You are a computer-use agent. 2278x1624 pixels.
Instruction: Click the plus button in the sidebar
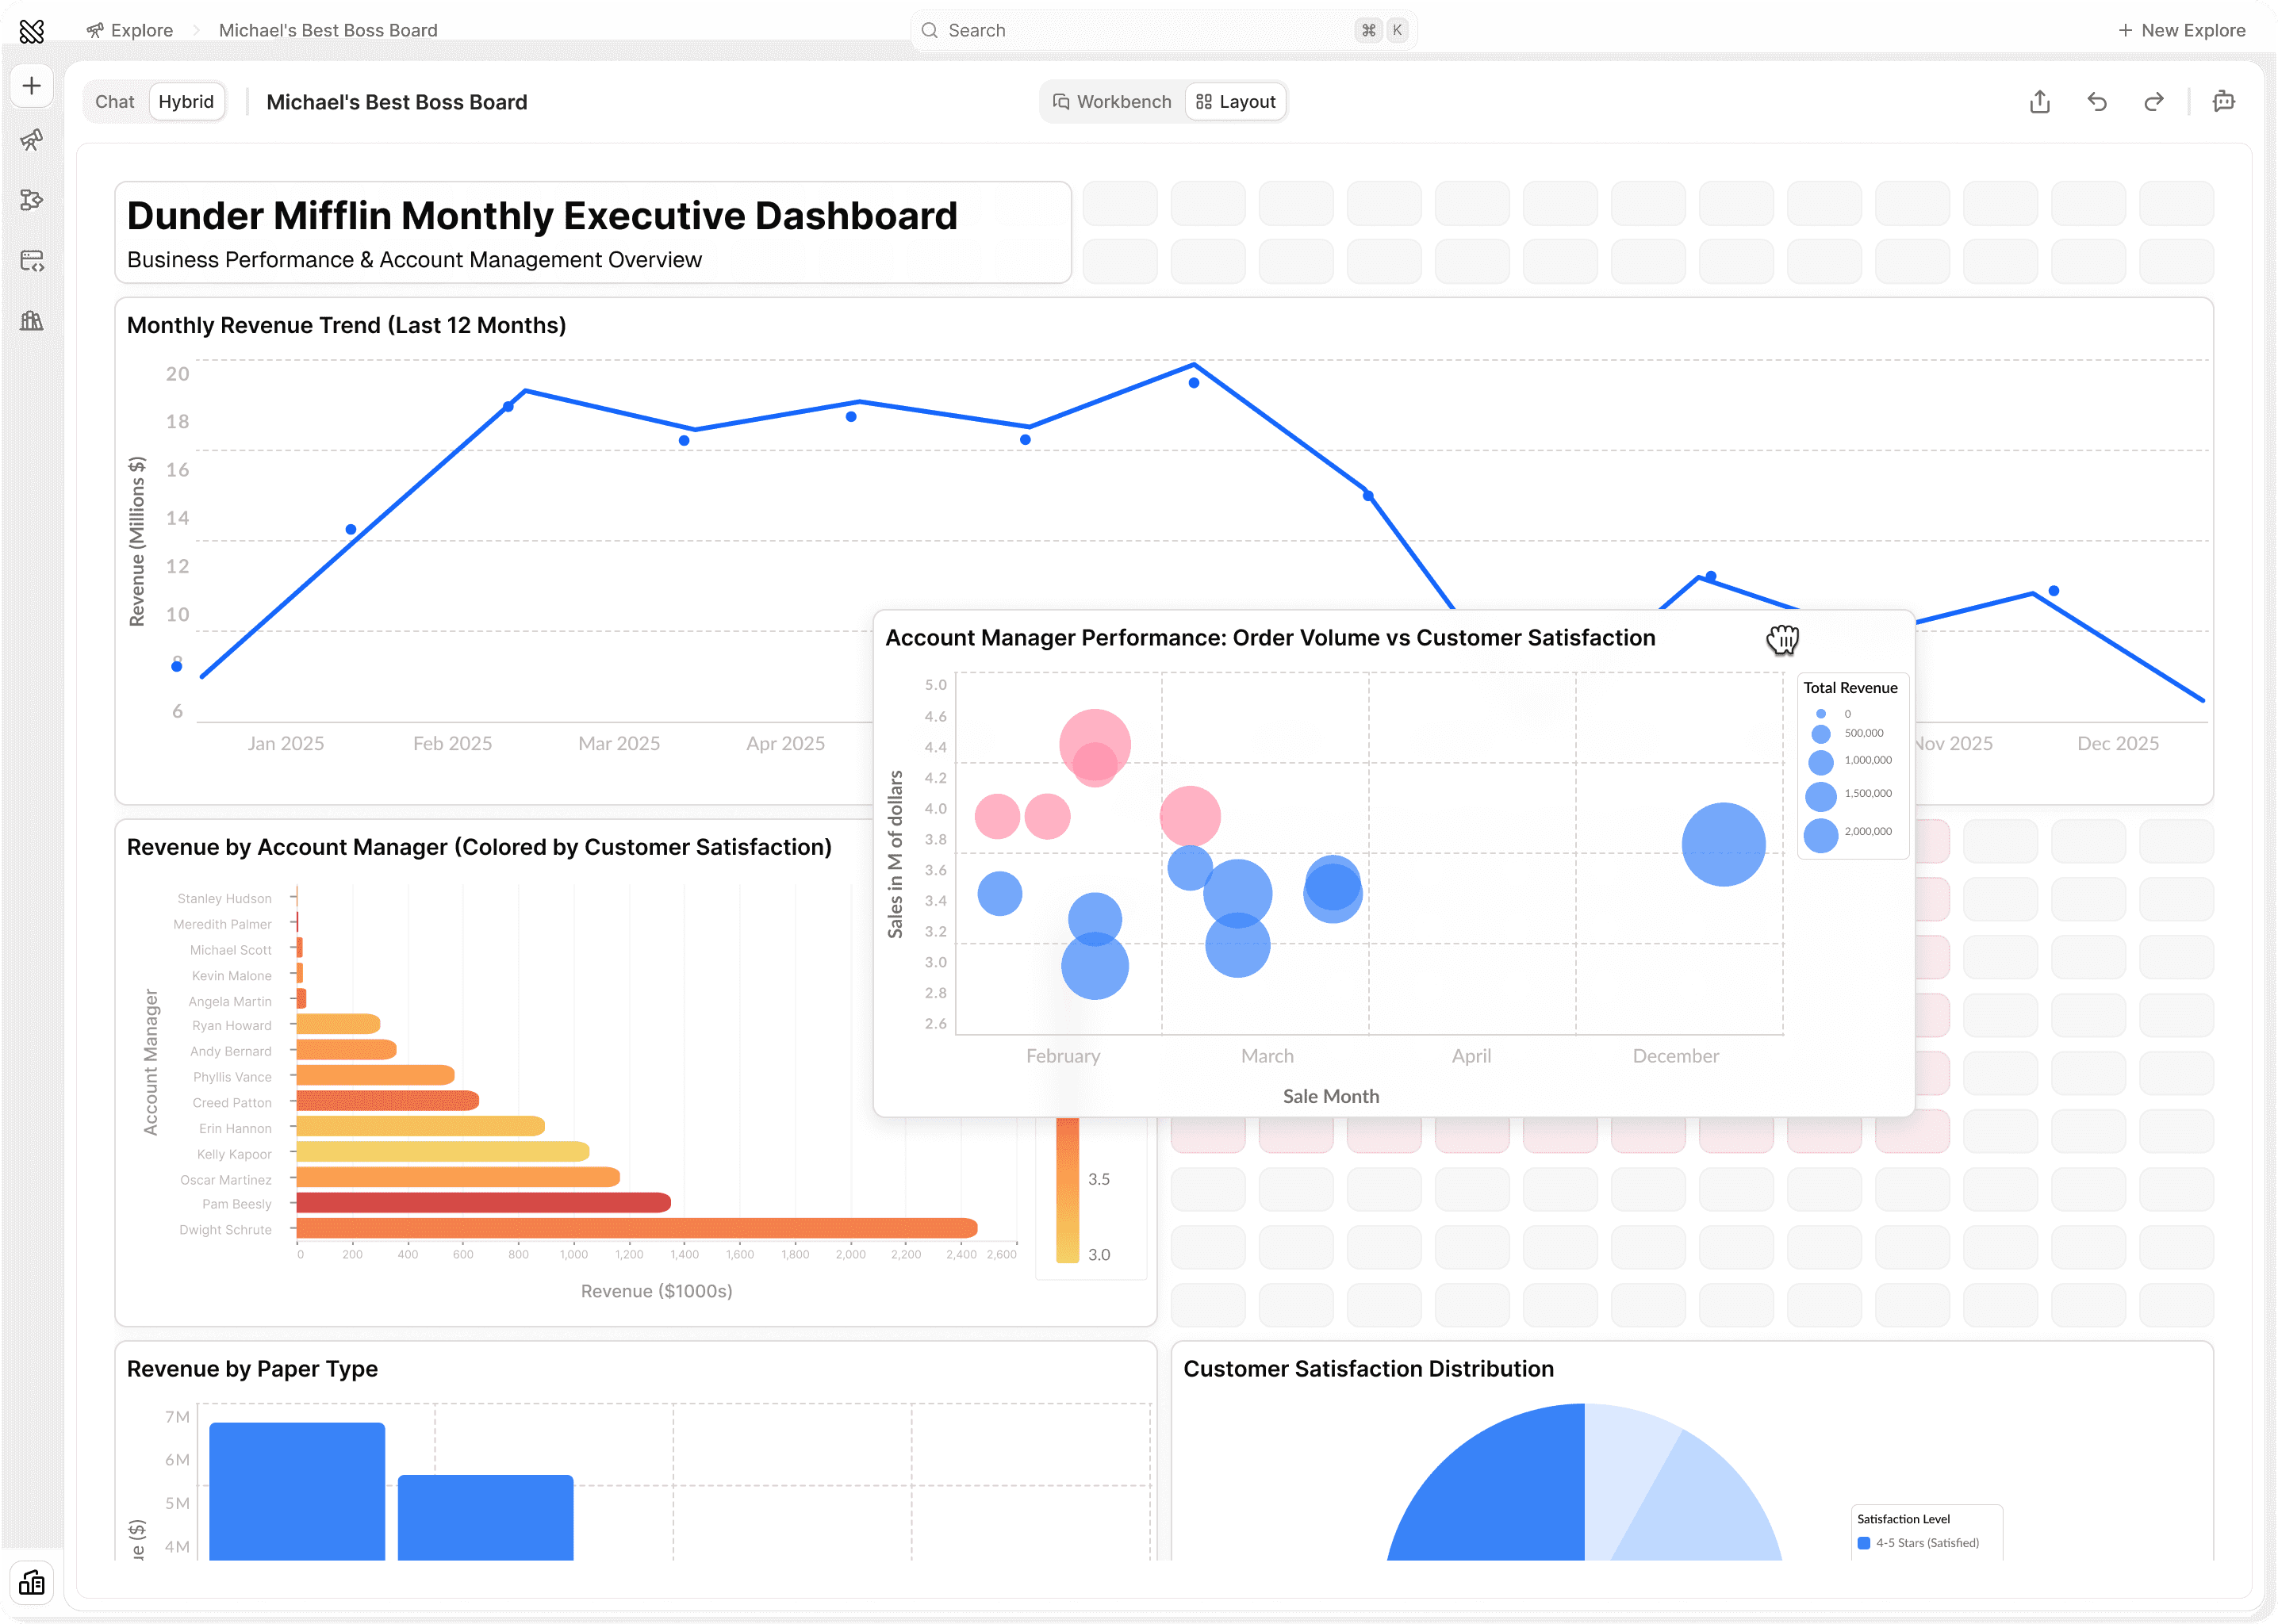(32, 86)
